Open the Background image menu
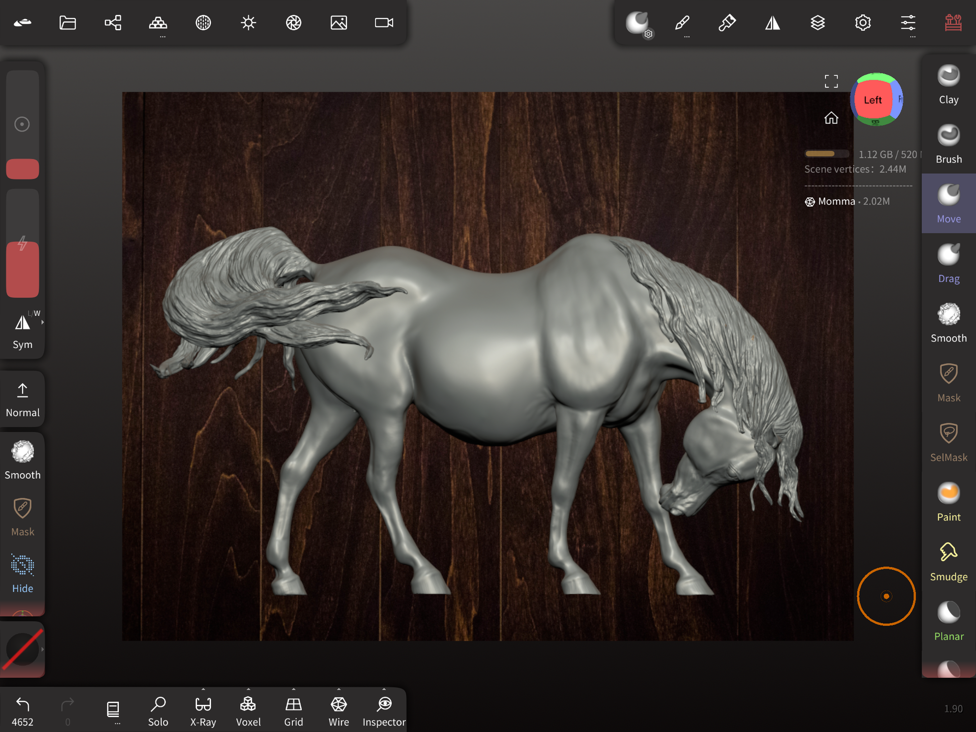 coord(339,23)
